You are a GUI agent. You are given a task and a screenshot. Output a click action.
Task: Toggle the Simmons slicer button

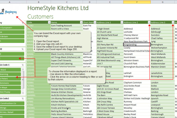coord(10,83)
